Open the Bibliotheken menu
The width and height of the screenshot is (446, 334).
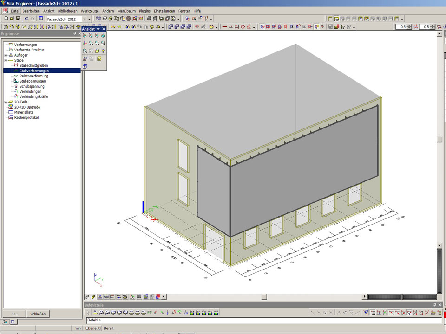[67, 11]
